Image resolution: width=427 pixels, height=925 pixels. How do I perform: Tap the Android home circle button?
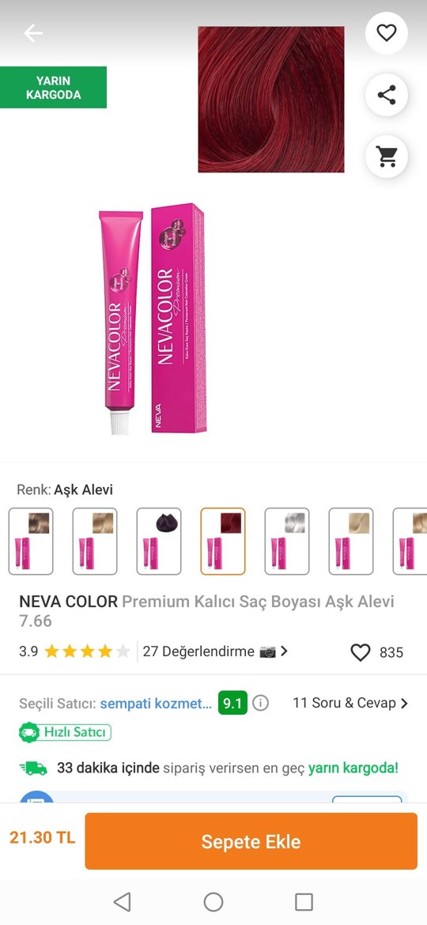(213, 901)
